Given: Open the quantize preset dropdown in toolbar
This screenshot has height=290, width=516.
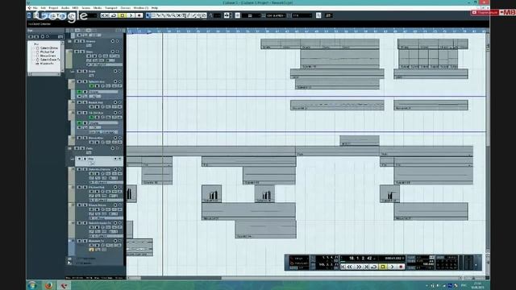Looking at the screenshot, I should [x=302, y=15].
